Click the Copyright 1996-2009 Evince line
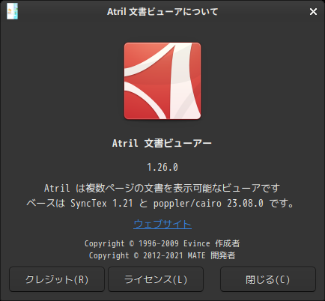325x301 pixels. click(162, 243)
